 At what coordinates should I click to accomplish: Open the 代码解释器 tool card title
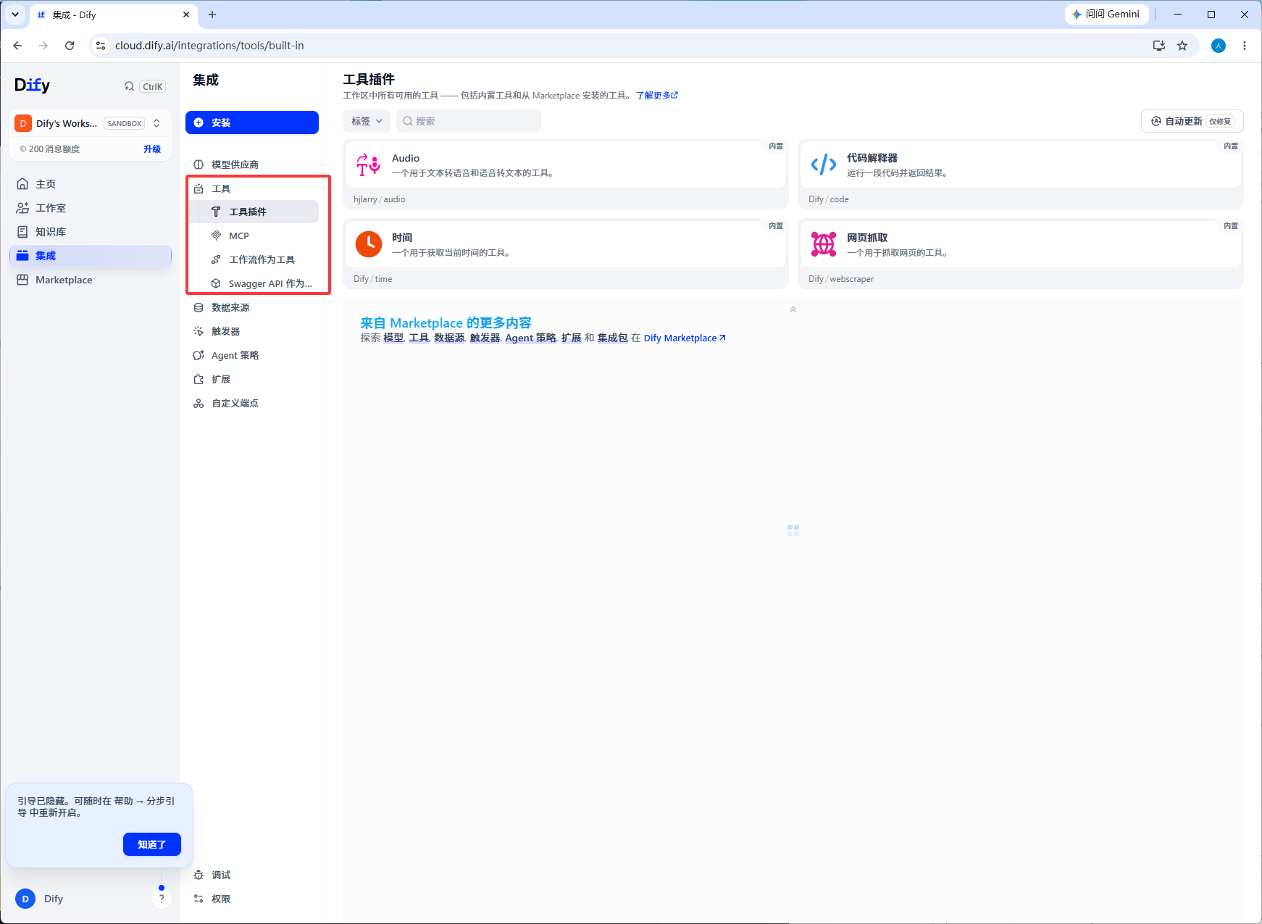[x=872, y=158]
